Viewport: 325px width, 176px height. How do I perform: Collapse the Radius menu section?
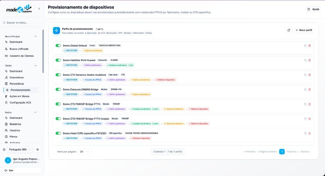click(35, 112)
